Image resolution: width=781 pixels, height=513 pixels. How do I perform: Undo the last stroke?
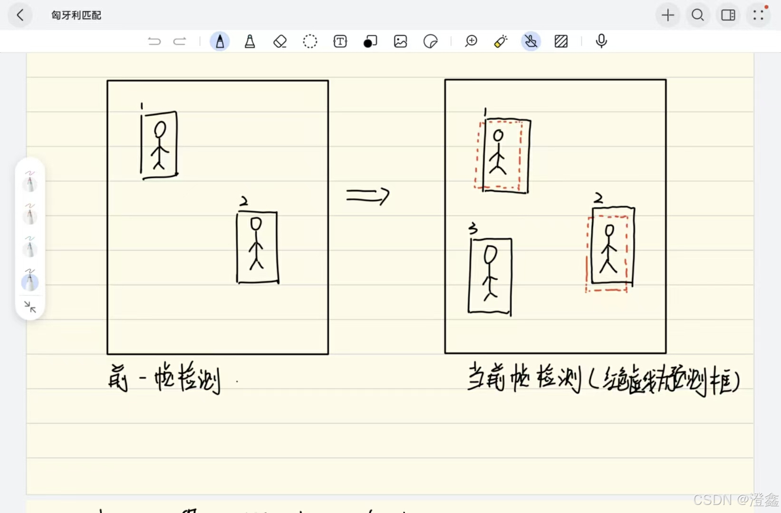click(154, 41)
